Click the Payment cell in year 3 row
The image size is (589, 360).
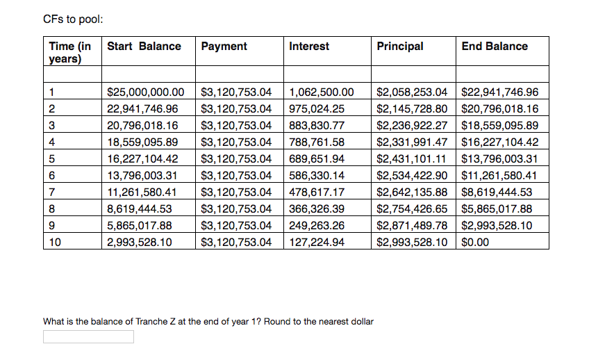tap(235, 126)
